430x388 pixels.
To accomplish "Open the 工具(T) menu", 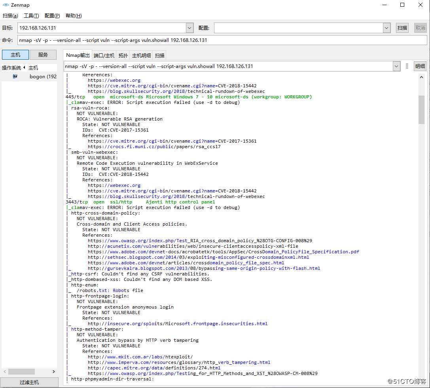I will [x=31, y=16].
